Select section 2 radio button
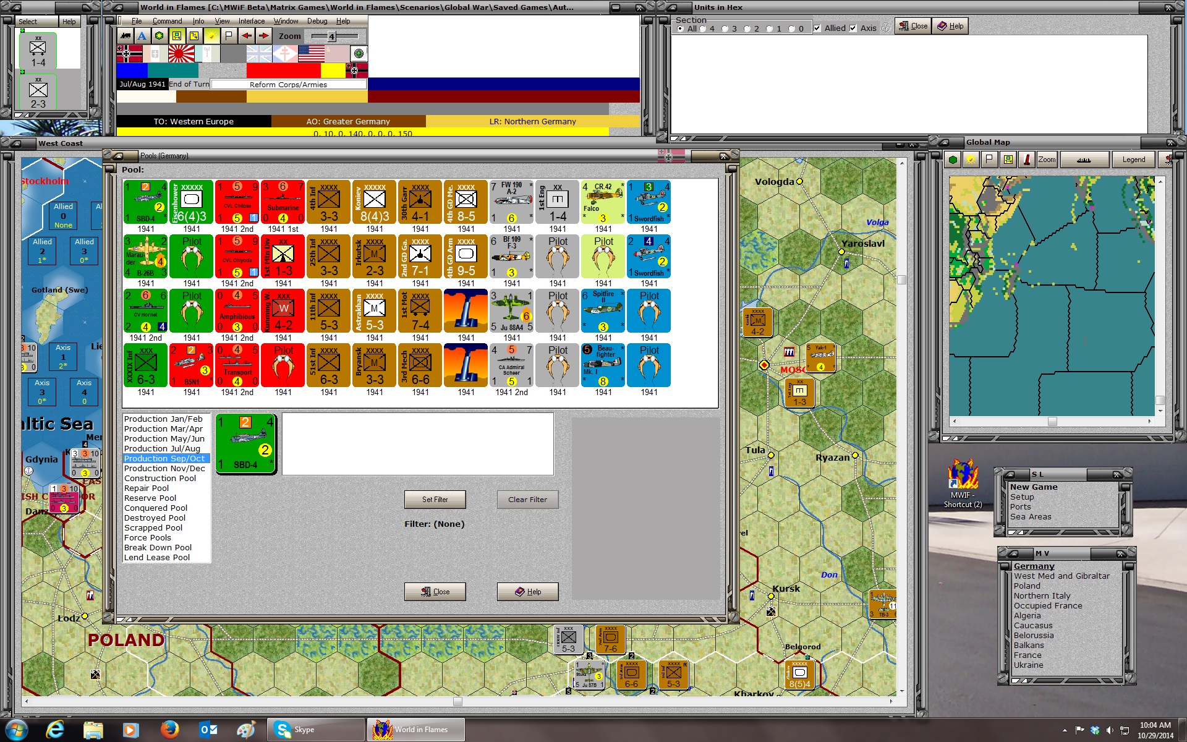The image size is (1187, 742). click(x=747, y=29)
